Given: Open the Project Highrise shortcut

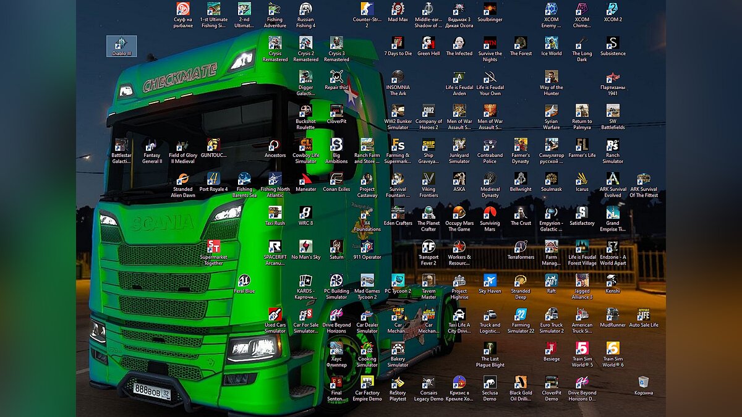Looking at the screenshot, I should [x=459, y=287].
